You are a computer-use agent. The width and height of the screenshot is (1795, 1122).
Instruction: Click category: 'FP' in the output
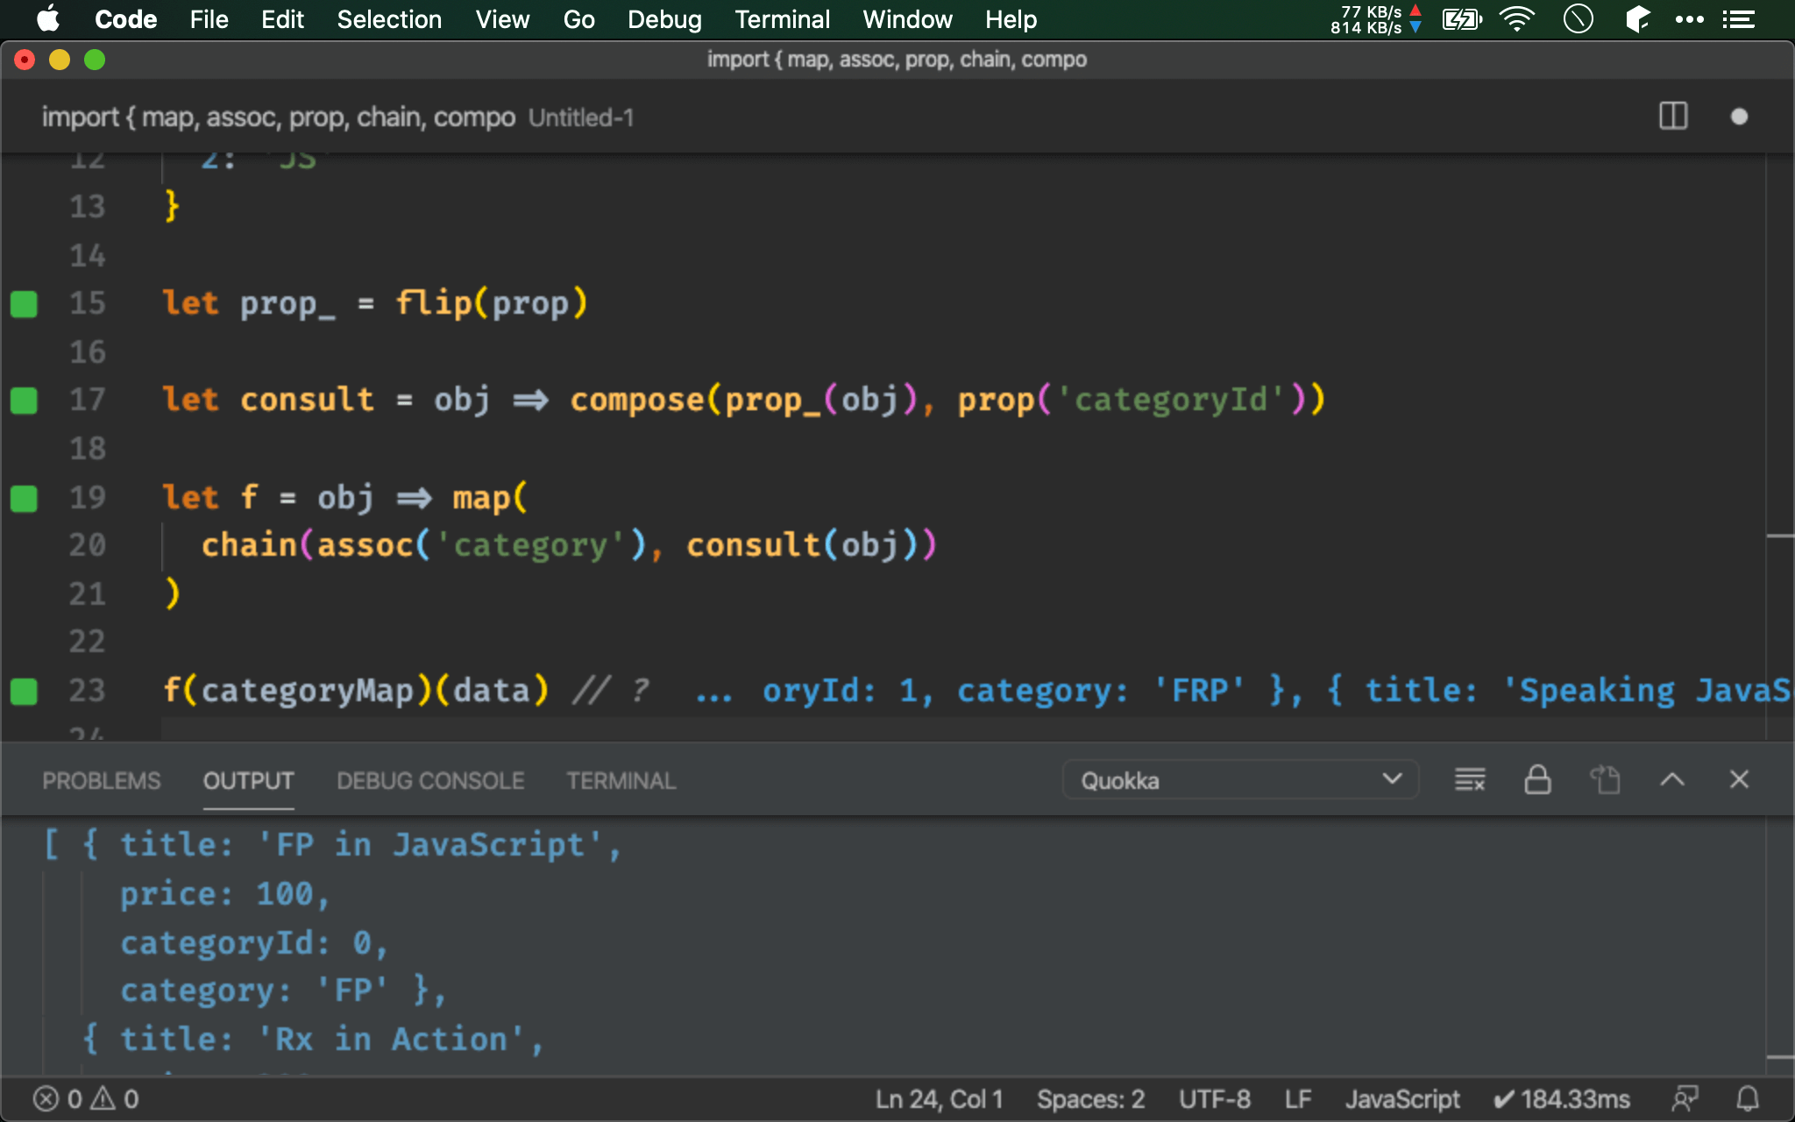coord(254,991)
